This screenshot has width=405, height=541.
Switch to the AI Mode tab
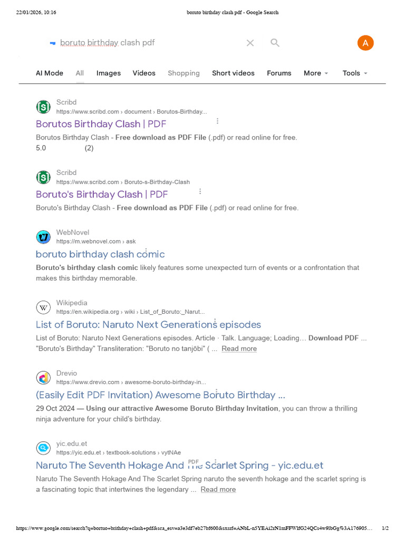[50, 73]
